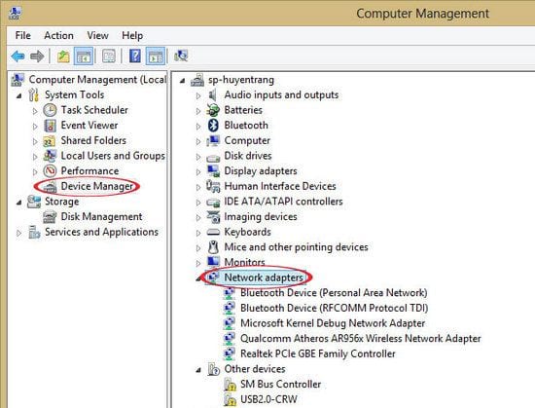Click the Local Users and Groups icon

pos(50,156)
